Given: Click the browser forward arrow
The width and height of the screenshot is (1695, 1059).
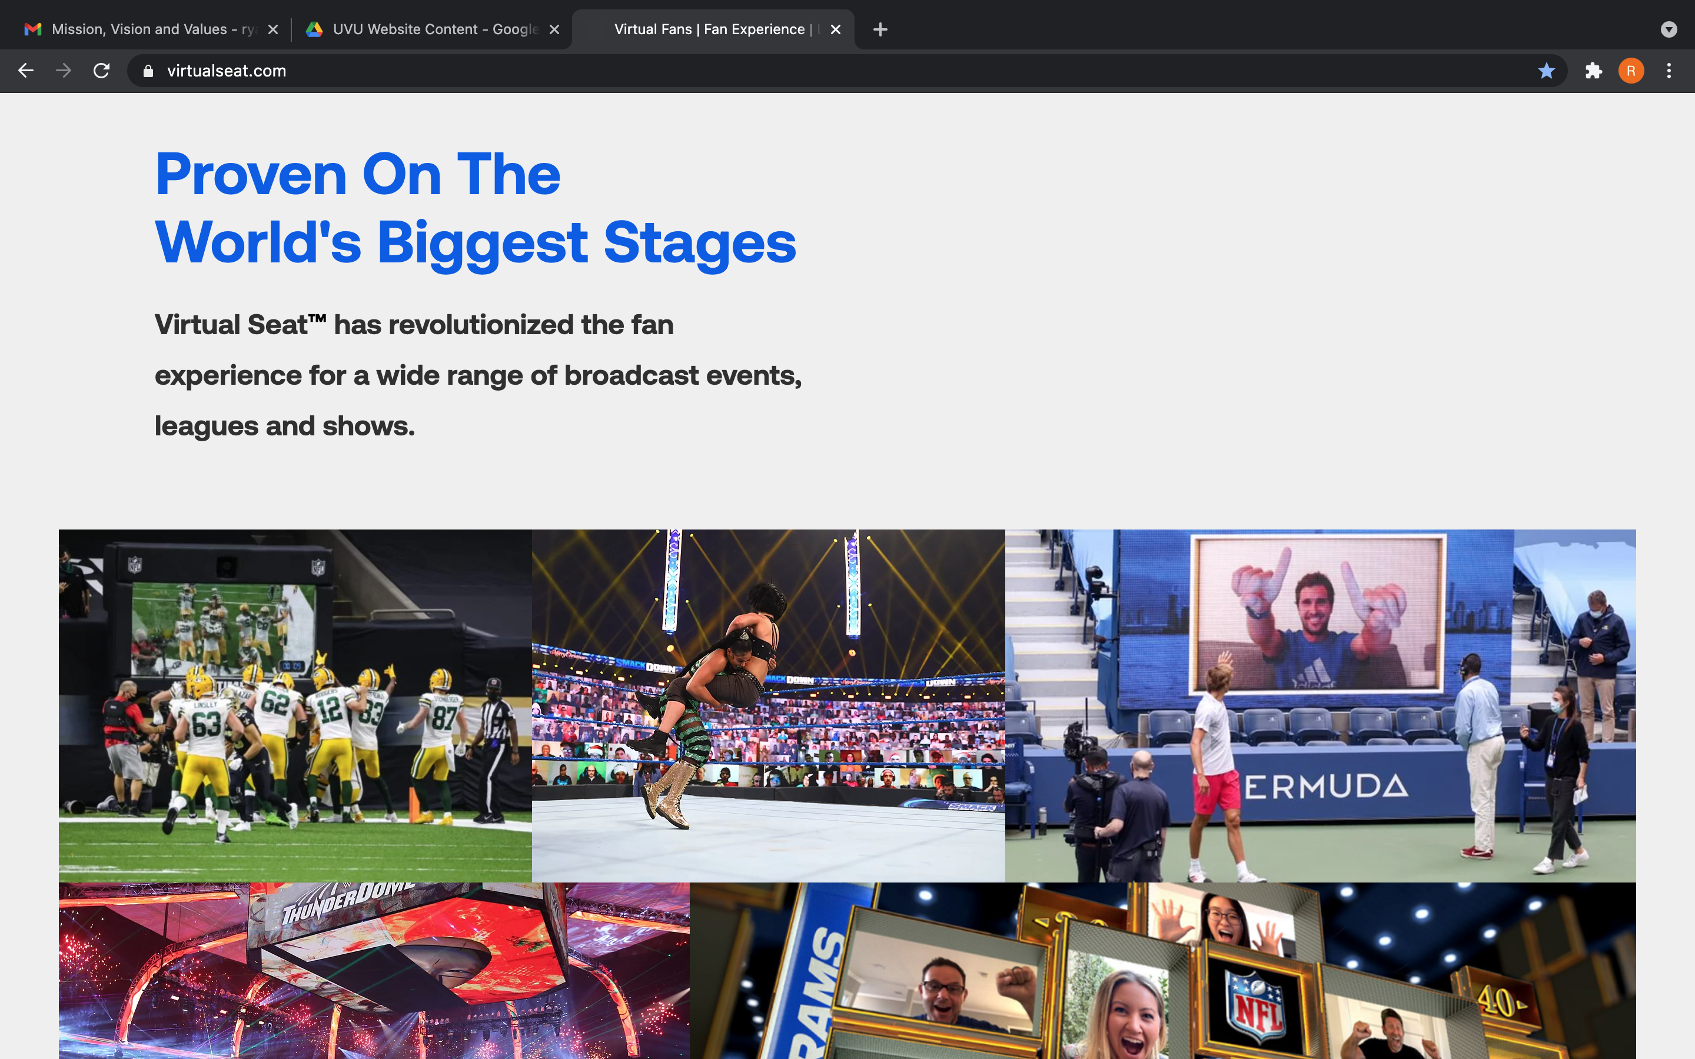Looking at the screenshot, I should click(64, 71).
